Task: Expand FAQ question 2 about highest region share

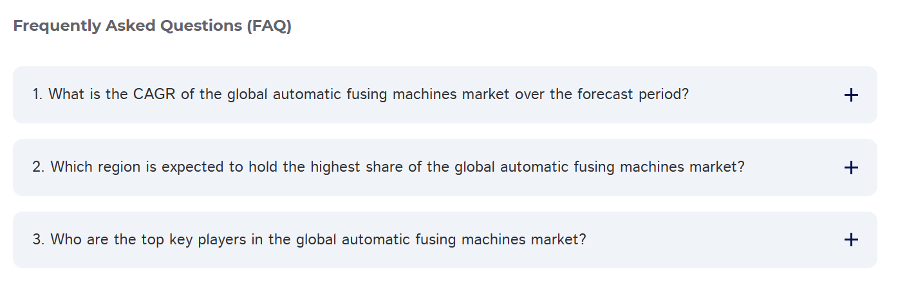Action: click(388, 167)
